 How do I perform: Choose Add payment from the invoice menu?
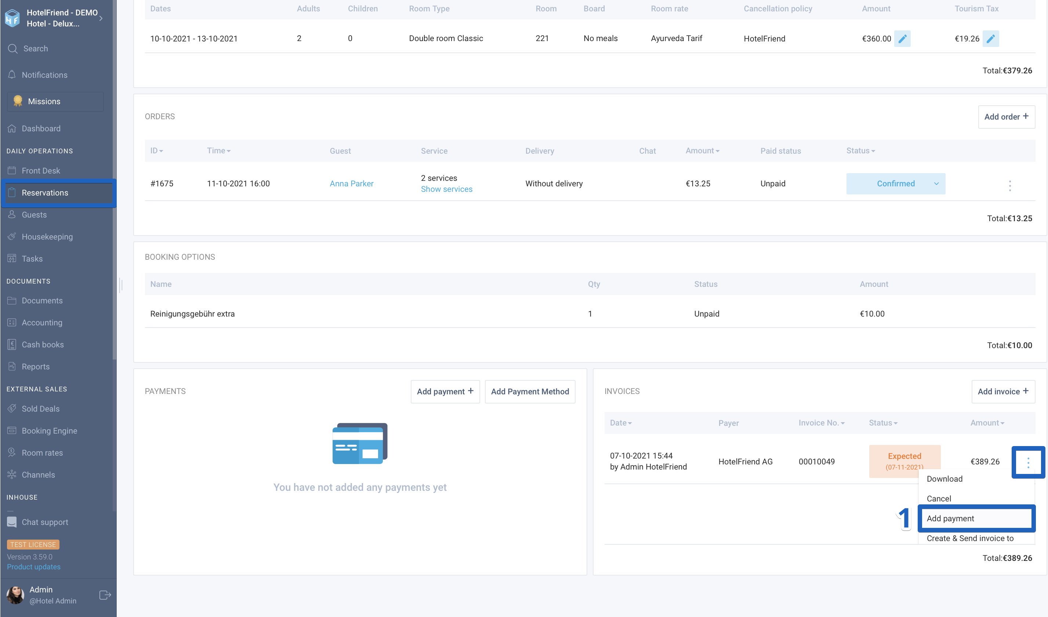pos(951,518)
